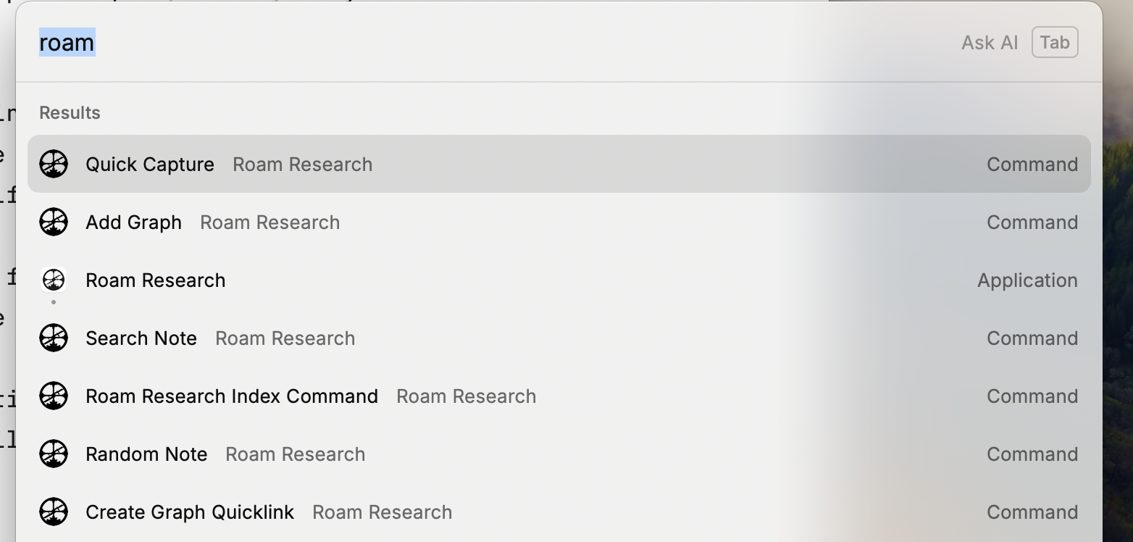Click the Roam Research application icon
Viewport: 1133px width, 542px height.
[54, 280]
